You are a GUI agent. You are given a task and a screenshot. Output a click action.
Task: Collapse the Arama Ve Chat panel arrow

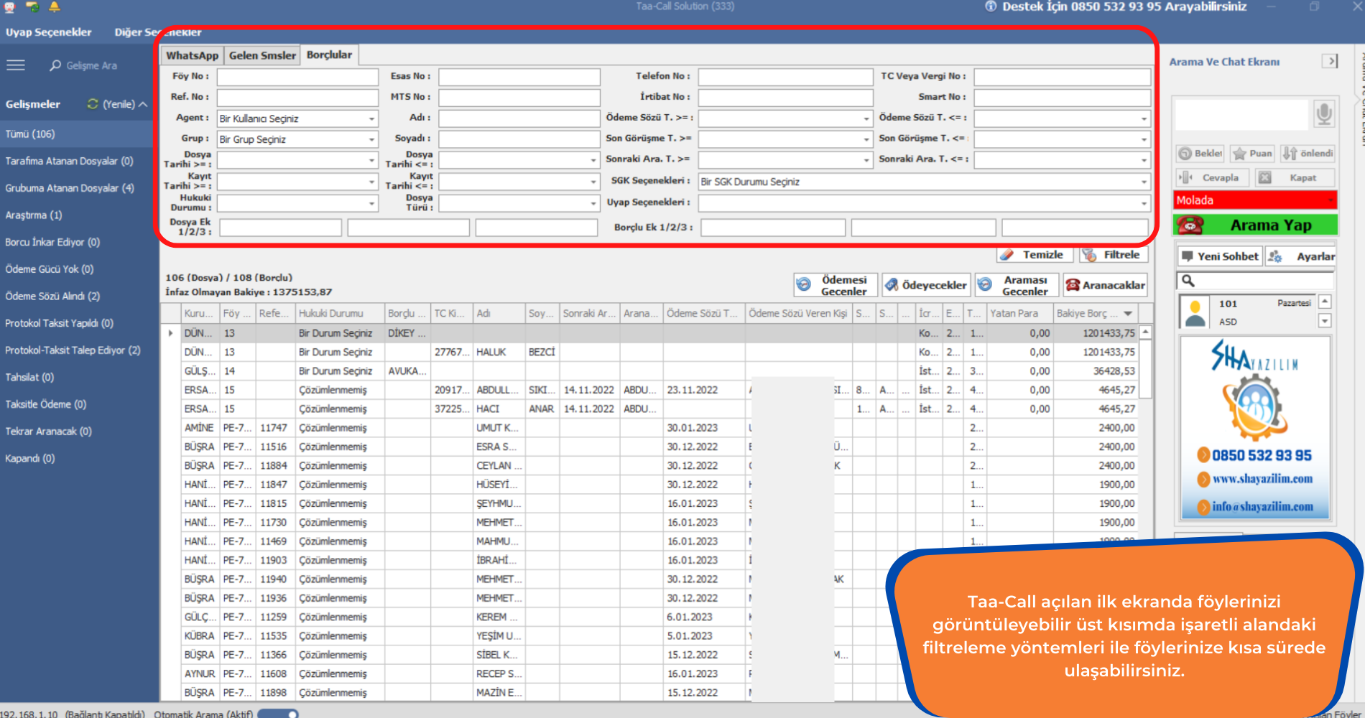coord(1330,61)
